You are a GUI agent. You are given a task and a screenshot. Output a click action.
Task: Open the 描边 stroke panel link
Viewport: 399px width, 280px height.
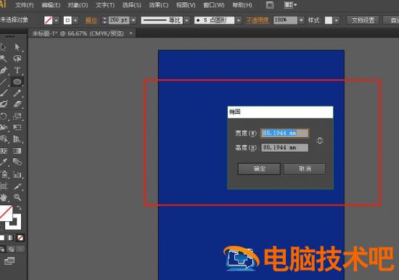click(x=91, y=20)
